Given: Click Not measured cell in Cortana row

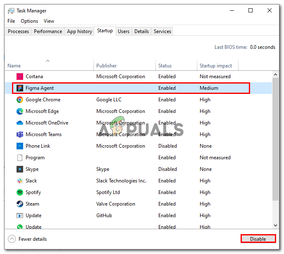Looking at the screenshot, I should (x=215, y=77).
